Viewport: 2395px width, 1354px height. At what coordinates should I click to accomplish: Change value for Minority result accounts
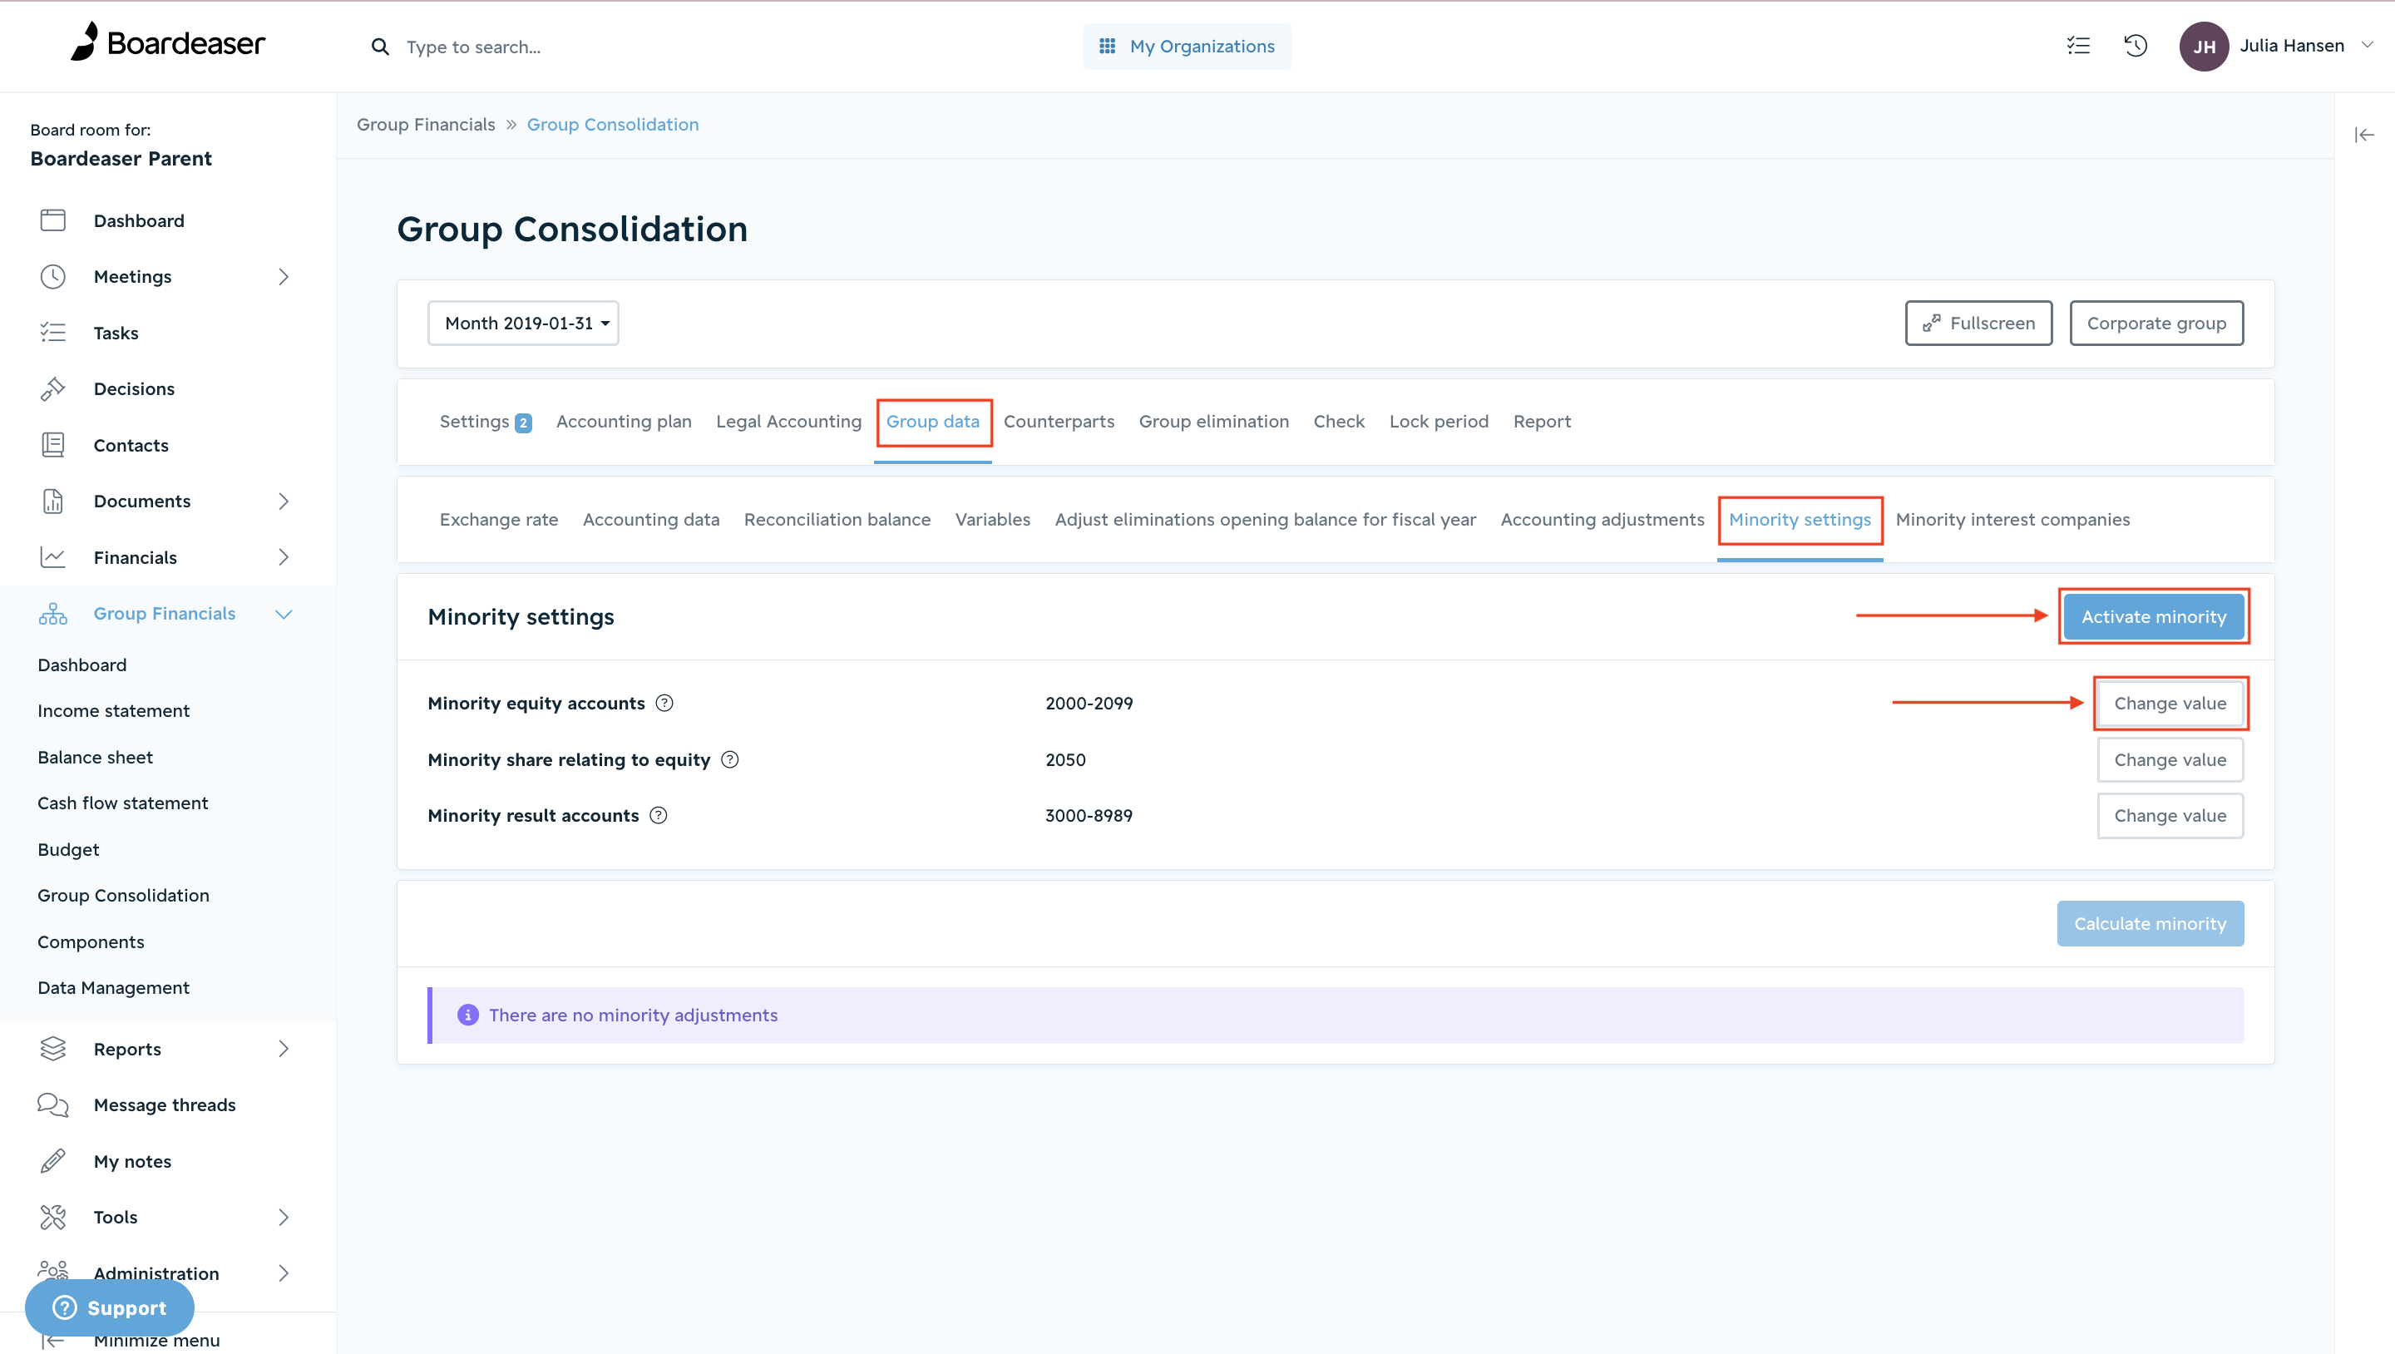pyautogui.click(x=2170, y=816)
